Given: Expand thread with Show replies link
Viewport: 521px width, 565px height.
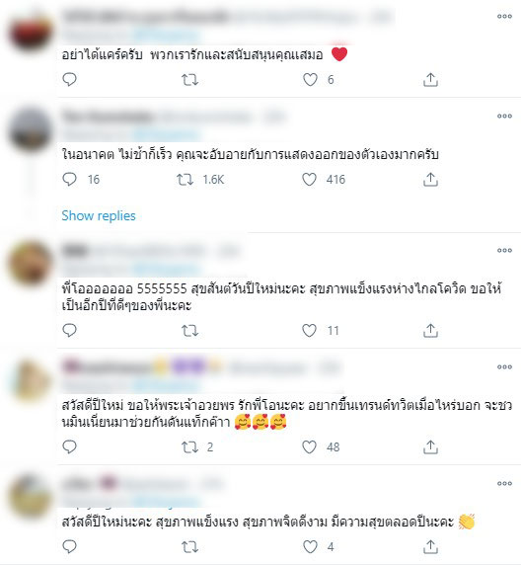Looking at the screenshot, I should [x=99, y=216].
